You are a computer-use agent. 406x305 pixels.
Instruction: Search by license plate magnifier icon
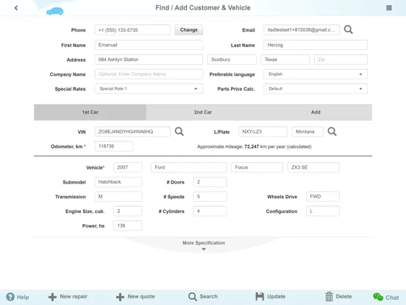click(x=332, y=131)
